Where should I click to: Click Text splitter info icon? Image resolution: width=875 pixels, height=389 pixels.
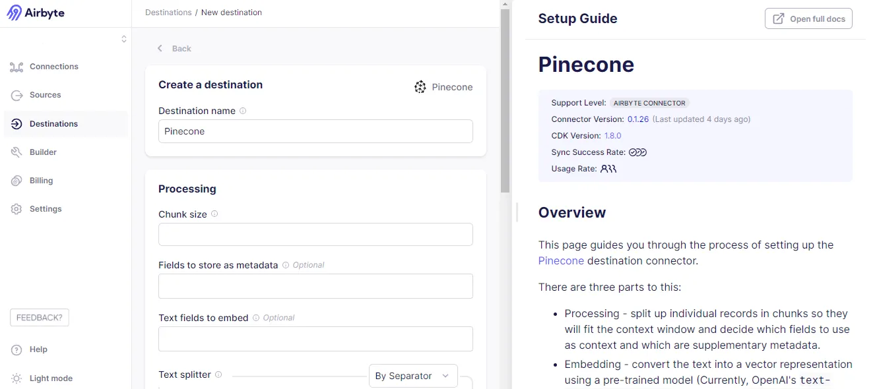point(218,374)
